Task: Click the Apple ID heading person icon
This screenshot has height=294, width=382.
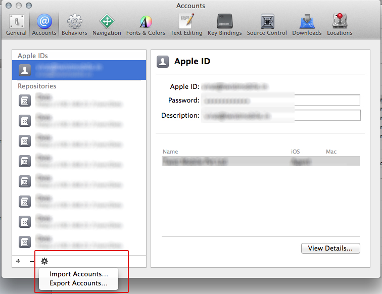Action: pos(163,62)
